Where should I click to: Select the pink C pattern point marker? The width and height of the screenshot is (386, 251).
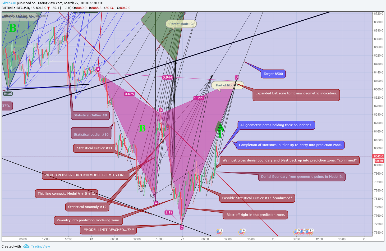point(181,227)
